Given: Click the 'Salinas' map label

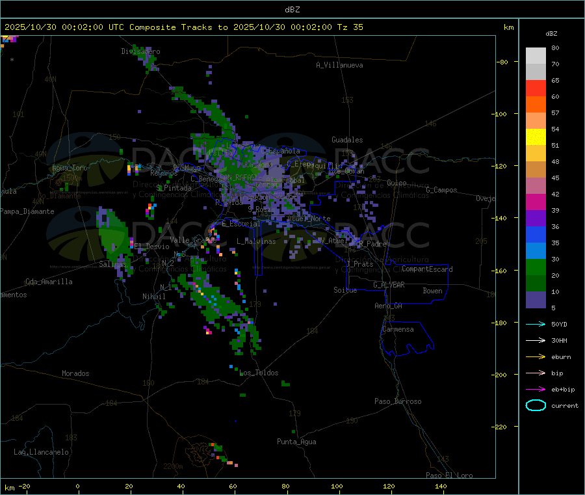Looking at the screenshot, I should pyautogui.click(x=112, y=264).
